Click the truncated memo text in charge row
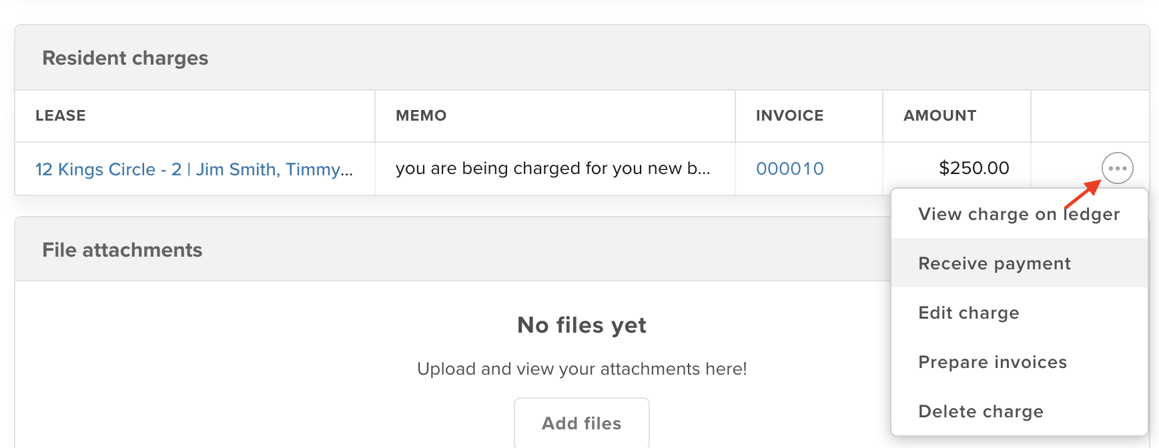 (552, 169)
